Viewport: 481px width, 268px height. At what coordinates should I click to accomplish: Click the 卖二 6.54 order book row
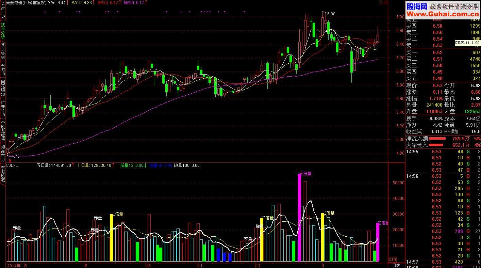point(443,39)
